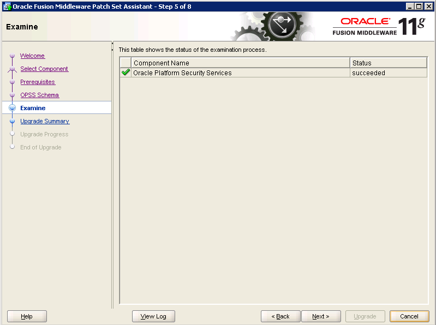Image resolution: width=436 pixels, height=325 pixels.
Task: Click the Upgrade Summary step bullet marker
Action: click(12, 121)
